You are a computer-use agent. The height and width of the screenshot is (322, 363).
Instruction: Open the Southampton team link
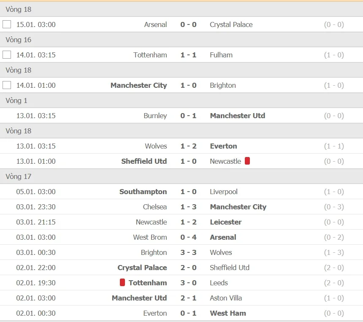143,192
